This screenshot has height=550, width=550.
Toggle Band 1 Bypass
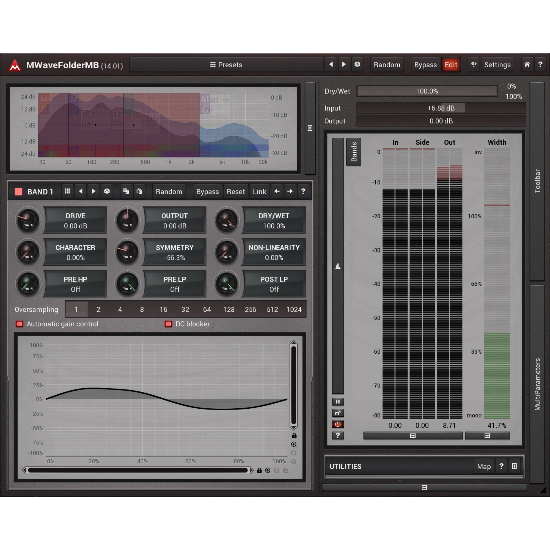208,191
